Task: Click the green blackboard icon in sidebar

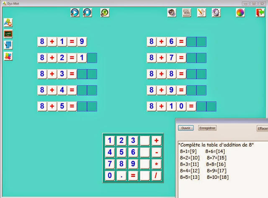Action: coord(8,34)
